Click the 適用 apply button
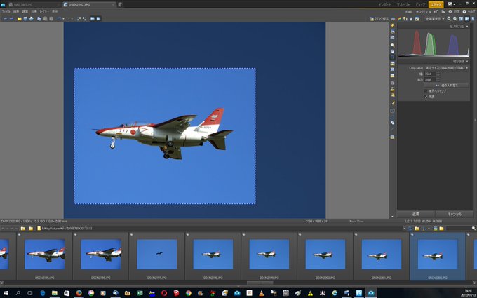Viewport: 477px width, 298px height. coord(416,214)
